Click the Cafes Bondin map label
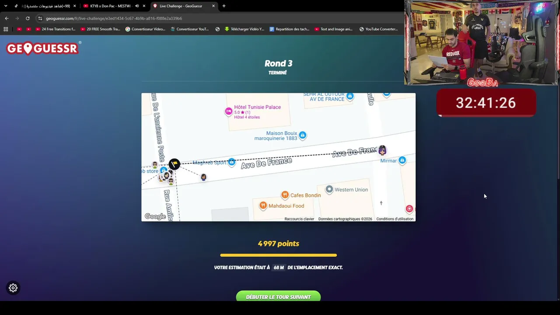Image resolution: width=560 pixels, height=315 pixels. coord(305,195)
